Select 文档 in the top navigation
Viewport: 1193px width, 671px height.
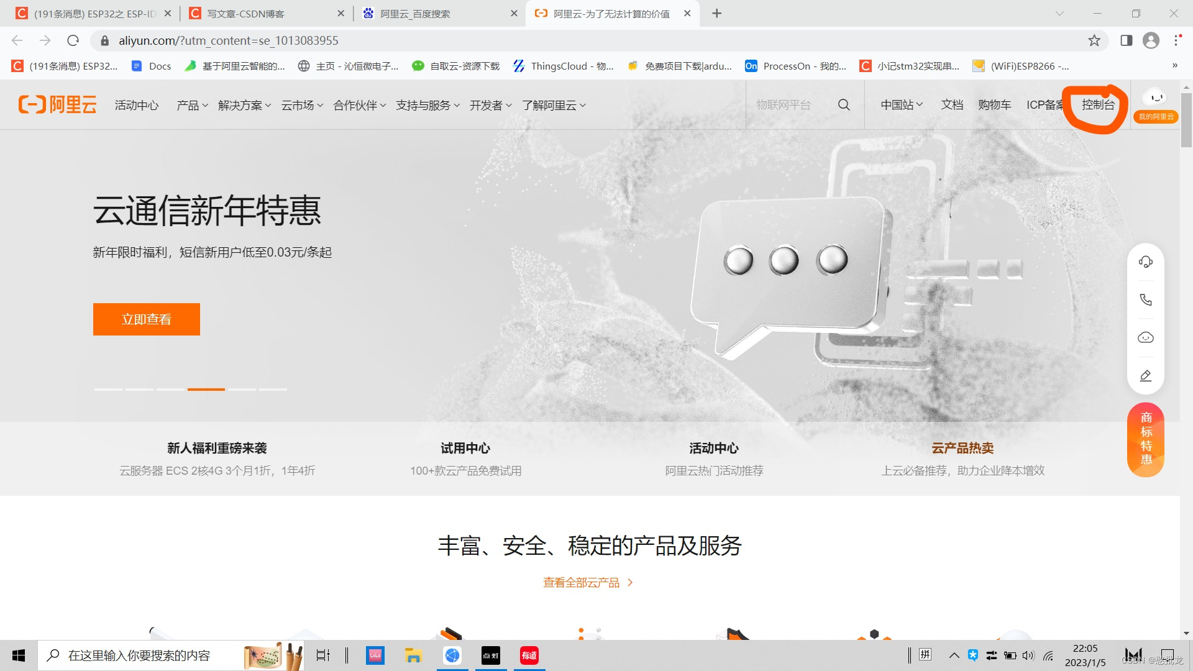click(952, 104)
